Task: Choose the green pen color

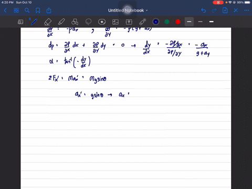Action: (x=167, y=22)
